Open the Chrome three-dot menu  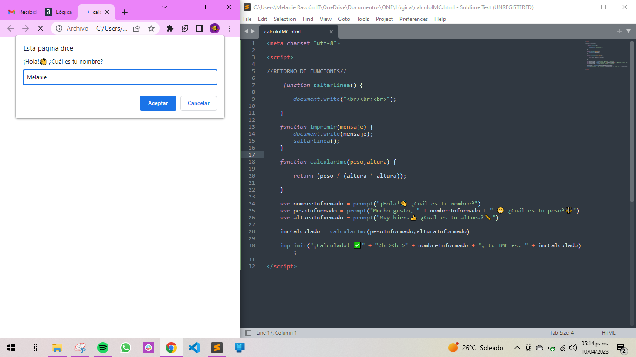(230, 28)
